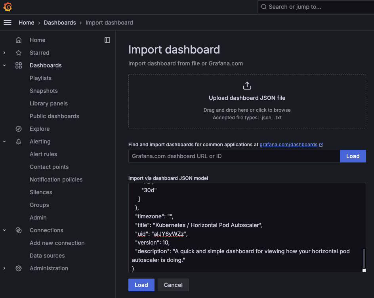
Task: Click the Administration gear icon
Action: pos(19,268)
